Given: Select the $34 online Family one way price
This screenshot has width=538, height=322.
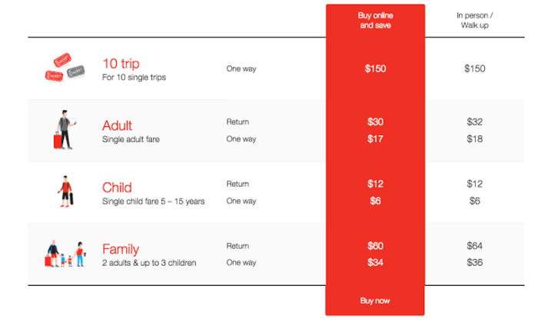Looking at the screenshot, I should tap(375, 263).
